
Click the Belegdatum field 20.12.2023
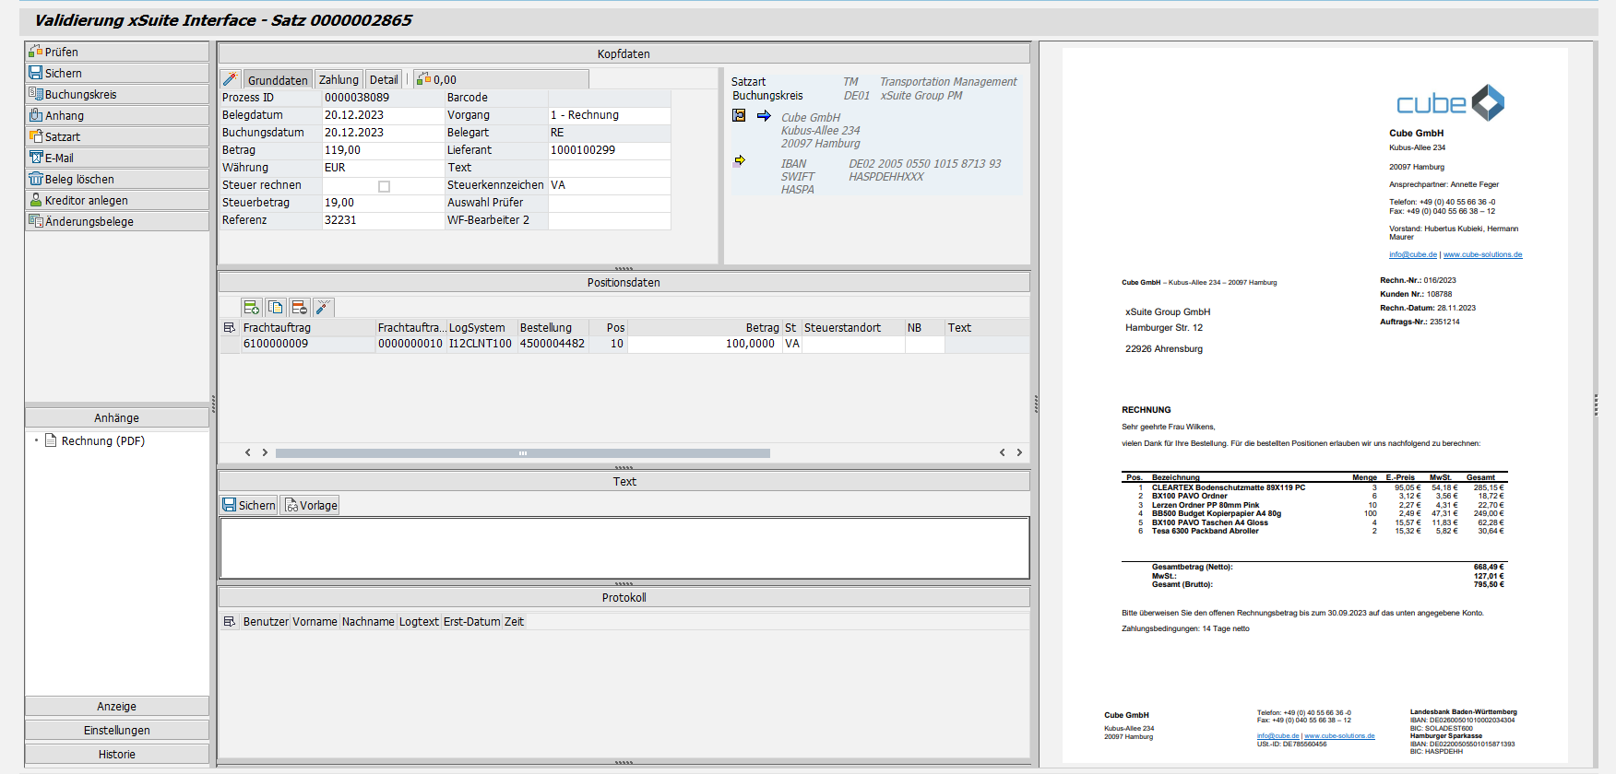(383, 115)
